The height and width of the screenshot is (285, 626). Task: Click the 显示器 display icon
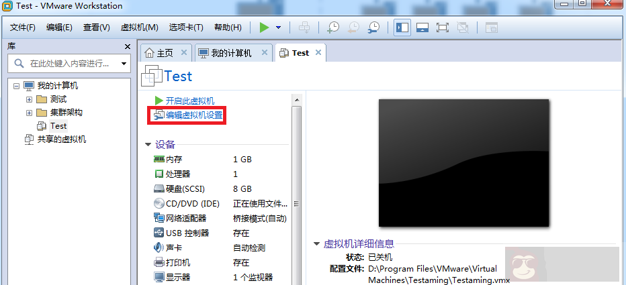159,277
